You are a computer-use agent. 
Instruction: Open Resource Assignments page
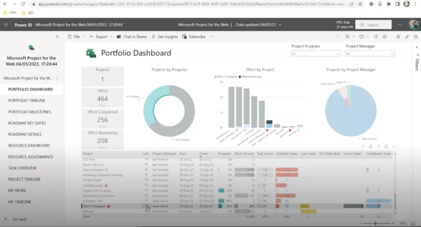30,157
